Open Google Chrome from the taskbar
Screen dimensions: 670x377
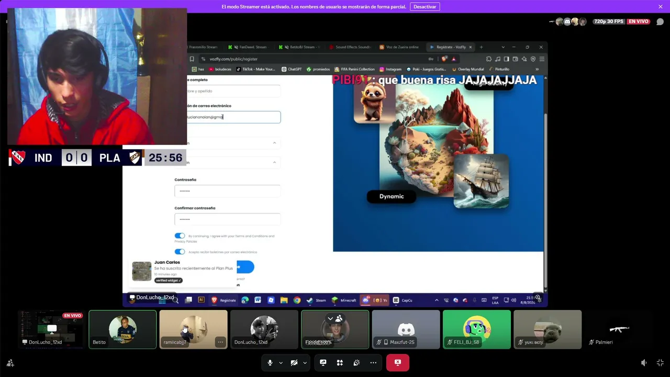pos(297,300)
